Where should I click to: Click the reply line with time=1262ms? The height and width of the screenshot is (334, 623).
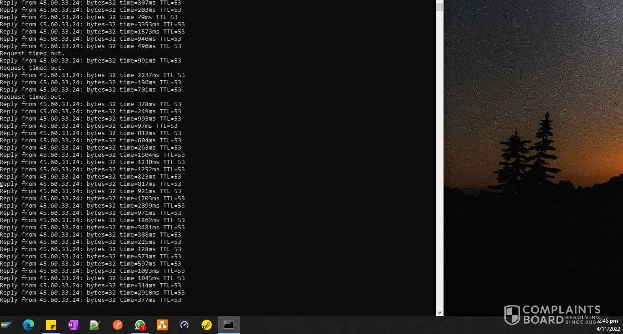pos(92,220)
